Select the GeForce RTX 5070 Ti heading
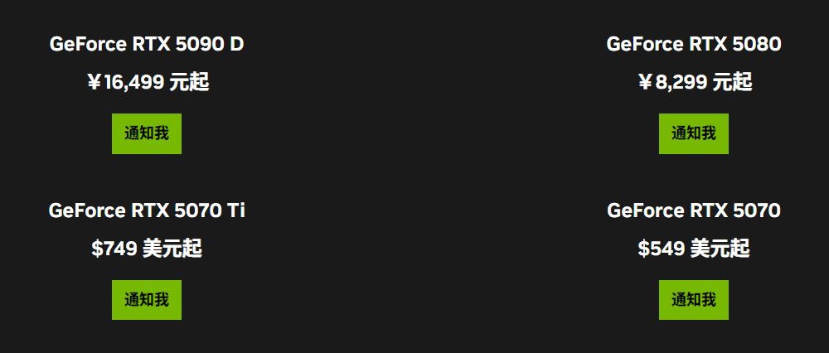 [x=147, y=210]
